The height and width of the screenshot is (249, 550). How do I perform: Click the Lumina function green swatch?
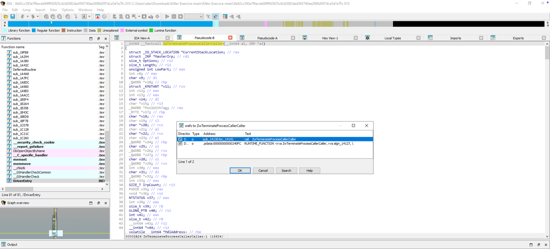point(151,30)
